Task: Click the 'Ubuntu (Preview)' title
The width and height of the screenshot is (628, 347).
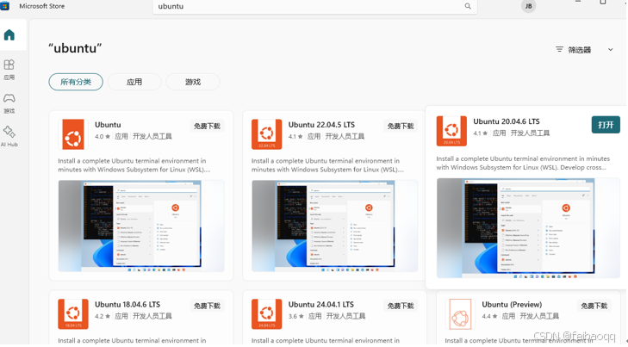Action: coord(512,305)
